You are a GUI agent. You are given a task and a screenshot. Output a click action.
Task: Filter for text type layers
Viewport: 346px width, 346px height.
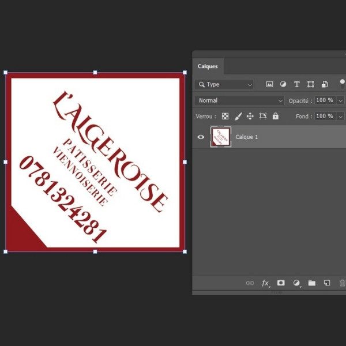297,84
